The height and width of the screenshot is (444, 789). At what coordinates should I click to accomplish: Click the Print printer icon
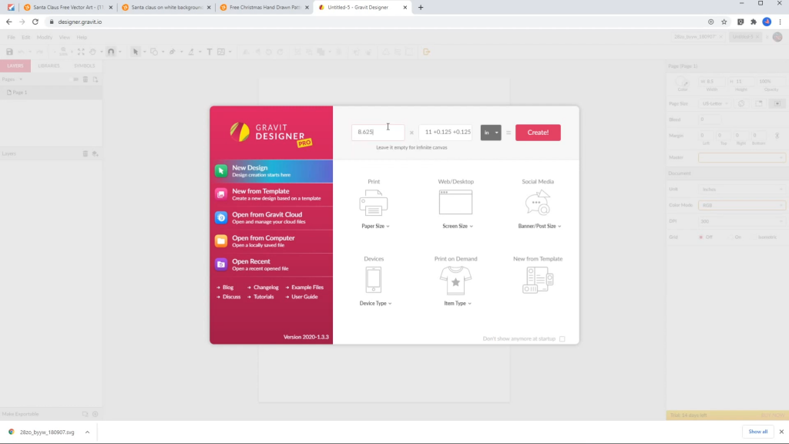click(x=374, y=203)
